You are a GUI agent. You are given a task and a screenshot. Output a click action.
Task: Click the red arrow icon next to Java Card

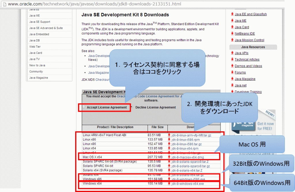pyautogui.click(x=232, y=27)
